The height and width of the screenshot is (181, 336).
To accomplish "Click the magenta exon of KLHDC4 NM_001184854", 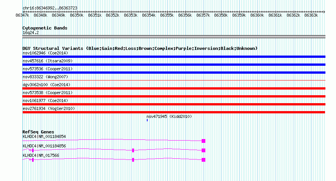I will click(x=203, y=141).
